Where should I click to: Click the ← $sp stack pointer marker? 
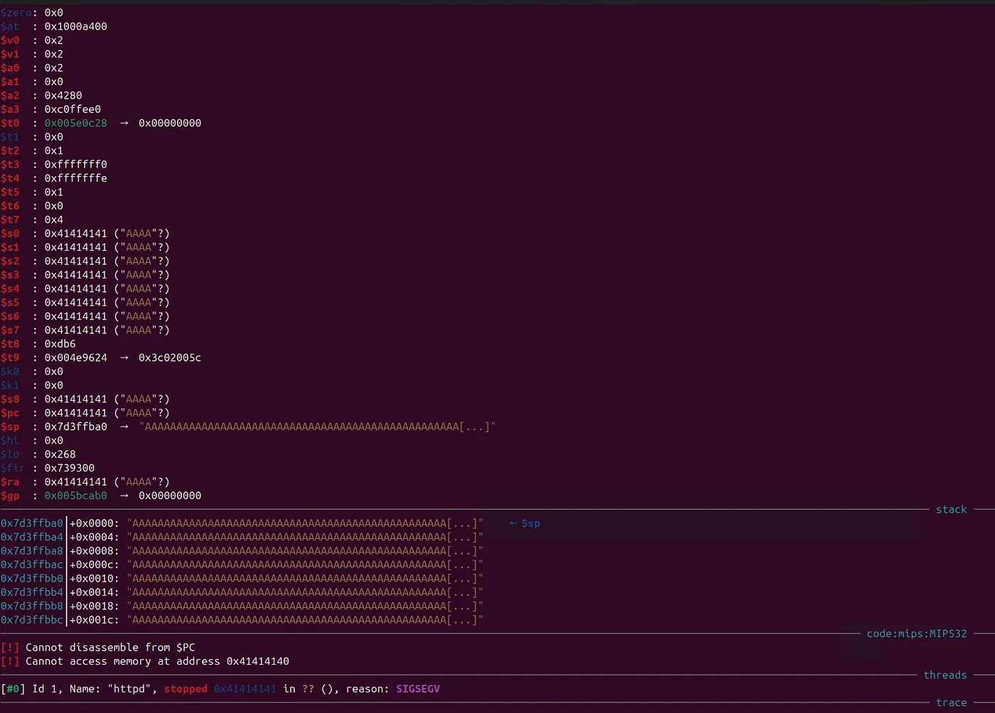525,523
